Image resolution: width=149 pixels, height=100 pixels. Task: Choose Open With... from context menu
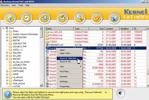point(69,53)
